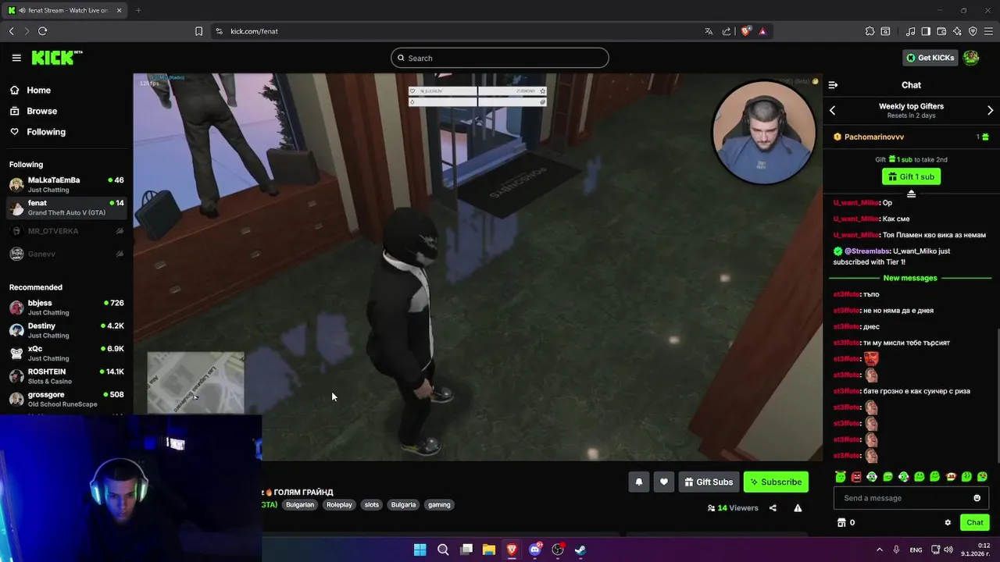Click the Search field
The height and width of the screenshot is (562, 1000).
[x=500, y=58]
